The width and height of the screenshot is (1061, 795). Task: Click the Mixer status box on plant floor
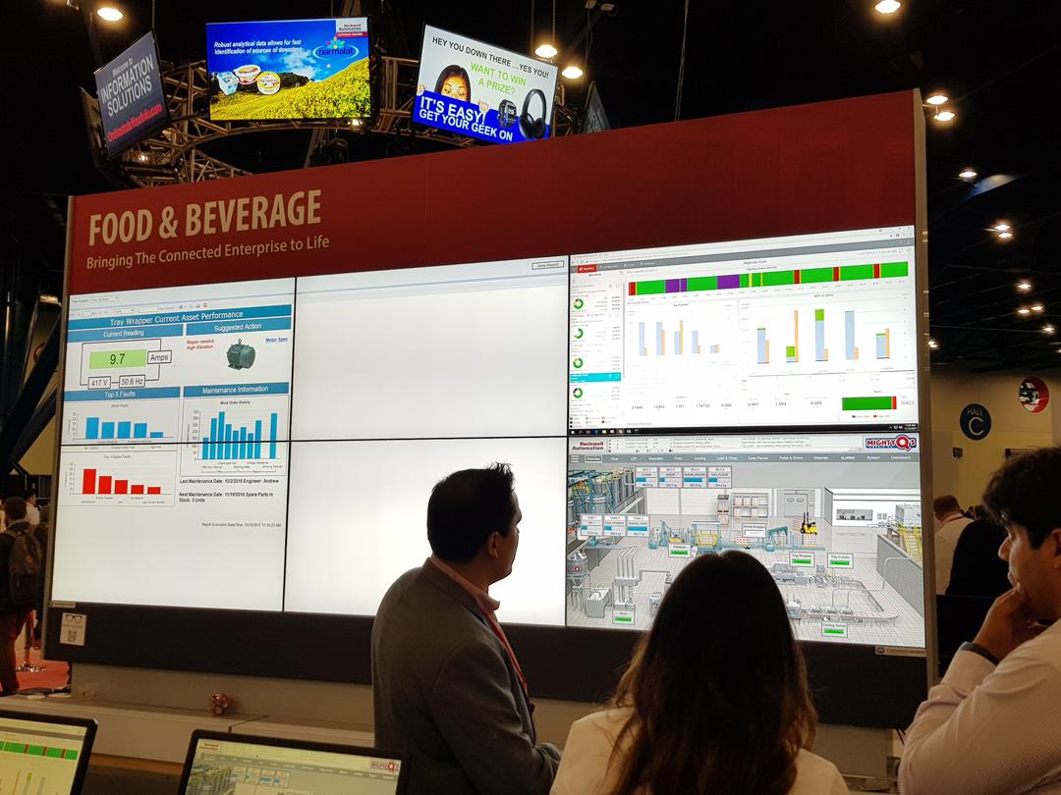[623, 617]
